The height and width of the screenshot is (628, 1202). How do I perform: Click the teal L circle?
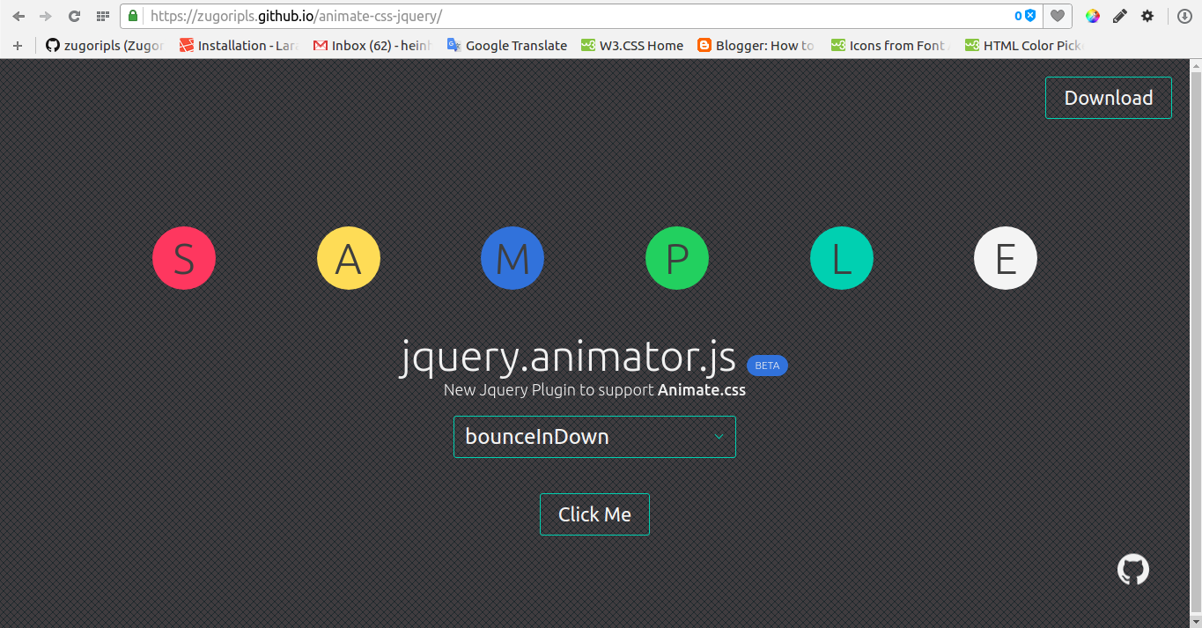pos(842,258)
